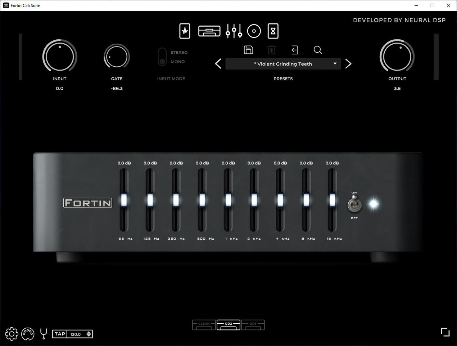The height and width of the screenshot is (346, 457).
Task: Click the GATE knob
Action: [117, 57]
